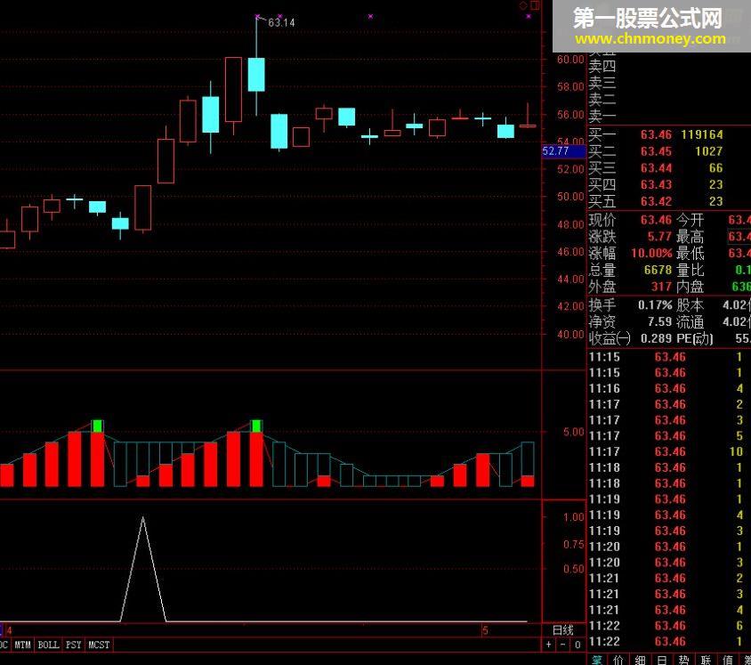Click the 买三 price 63.44
Screen dimensions: 751x665
coord(657,168)
